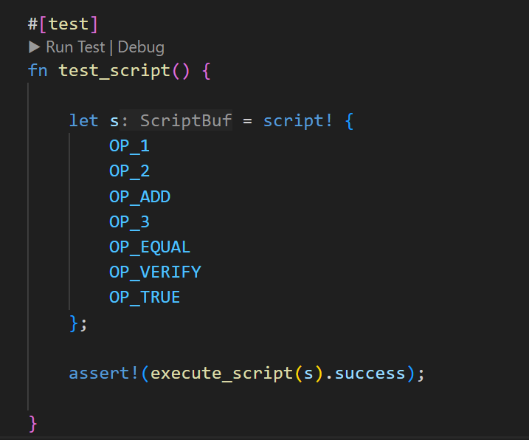This screenshot has width=529, height=440.
Task: Place cursor on OP_2 opcode
Action: (x=129, y=171)
